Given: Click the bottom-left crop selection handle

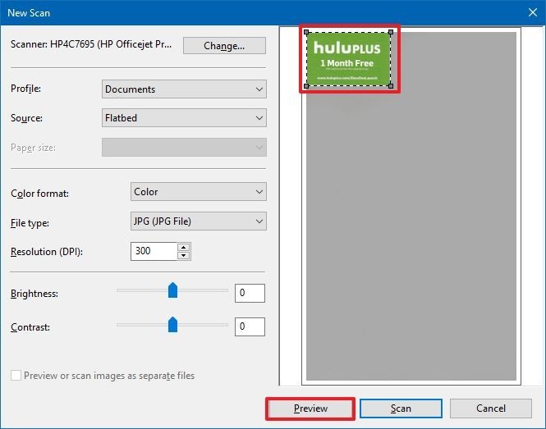Looking at the screenshot, I should click(306, 86).
